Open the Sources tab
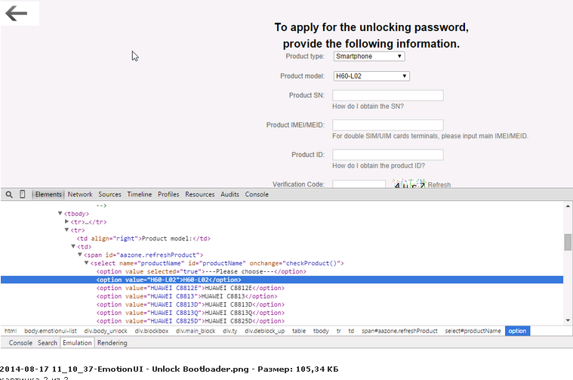This screenshot has height=380, width=573. 109,194
